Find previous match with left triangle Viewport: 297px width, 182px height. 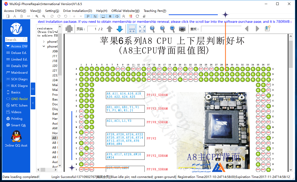[x=247, y=29]
